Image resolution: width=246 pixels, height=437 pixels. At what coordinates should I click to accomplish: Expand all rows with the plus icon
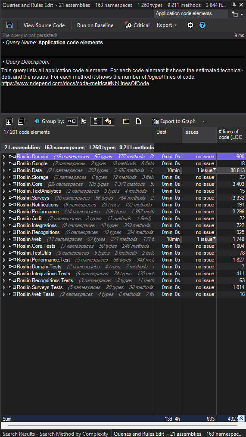(x=9, y=121)
